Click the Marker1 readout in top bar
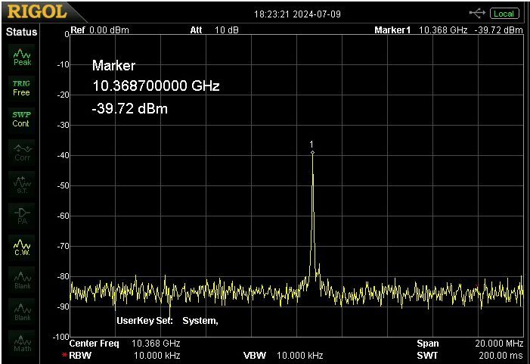 coord(448,30)
